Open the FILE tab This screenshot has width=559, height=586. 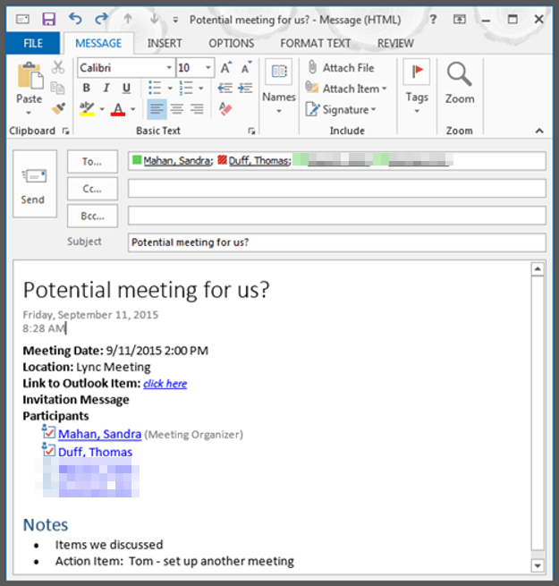pos(33,43)
